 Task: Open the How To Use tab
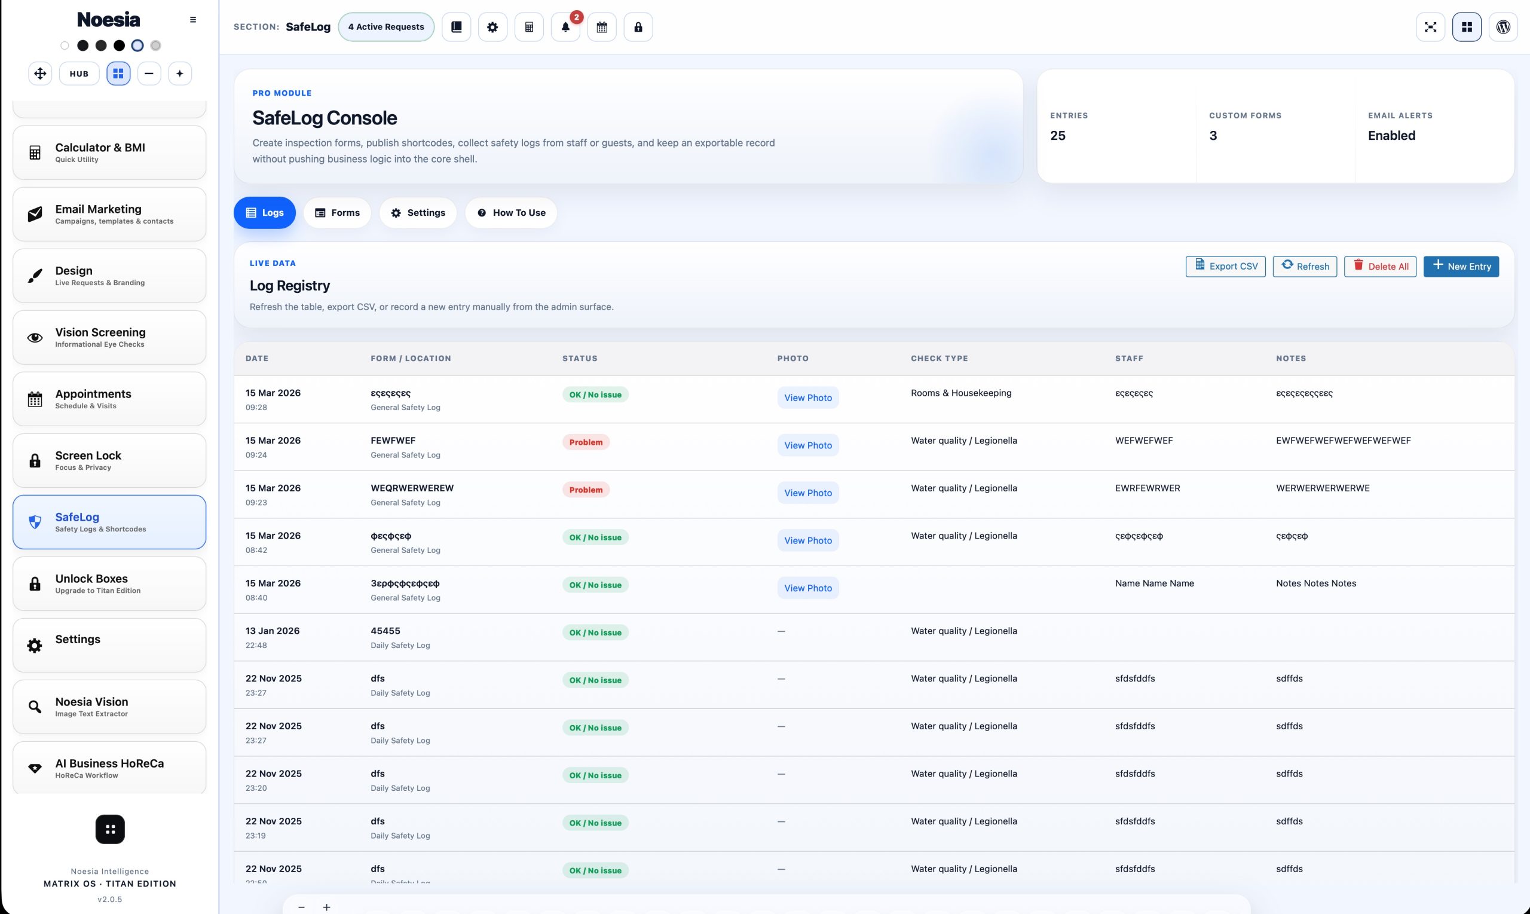pos(511,212)
